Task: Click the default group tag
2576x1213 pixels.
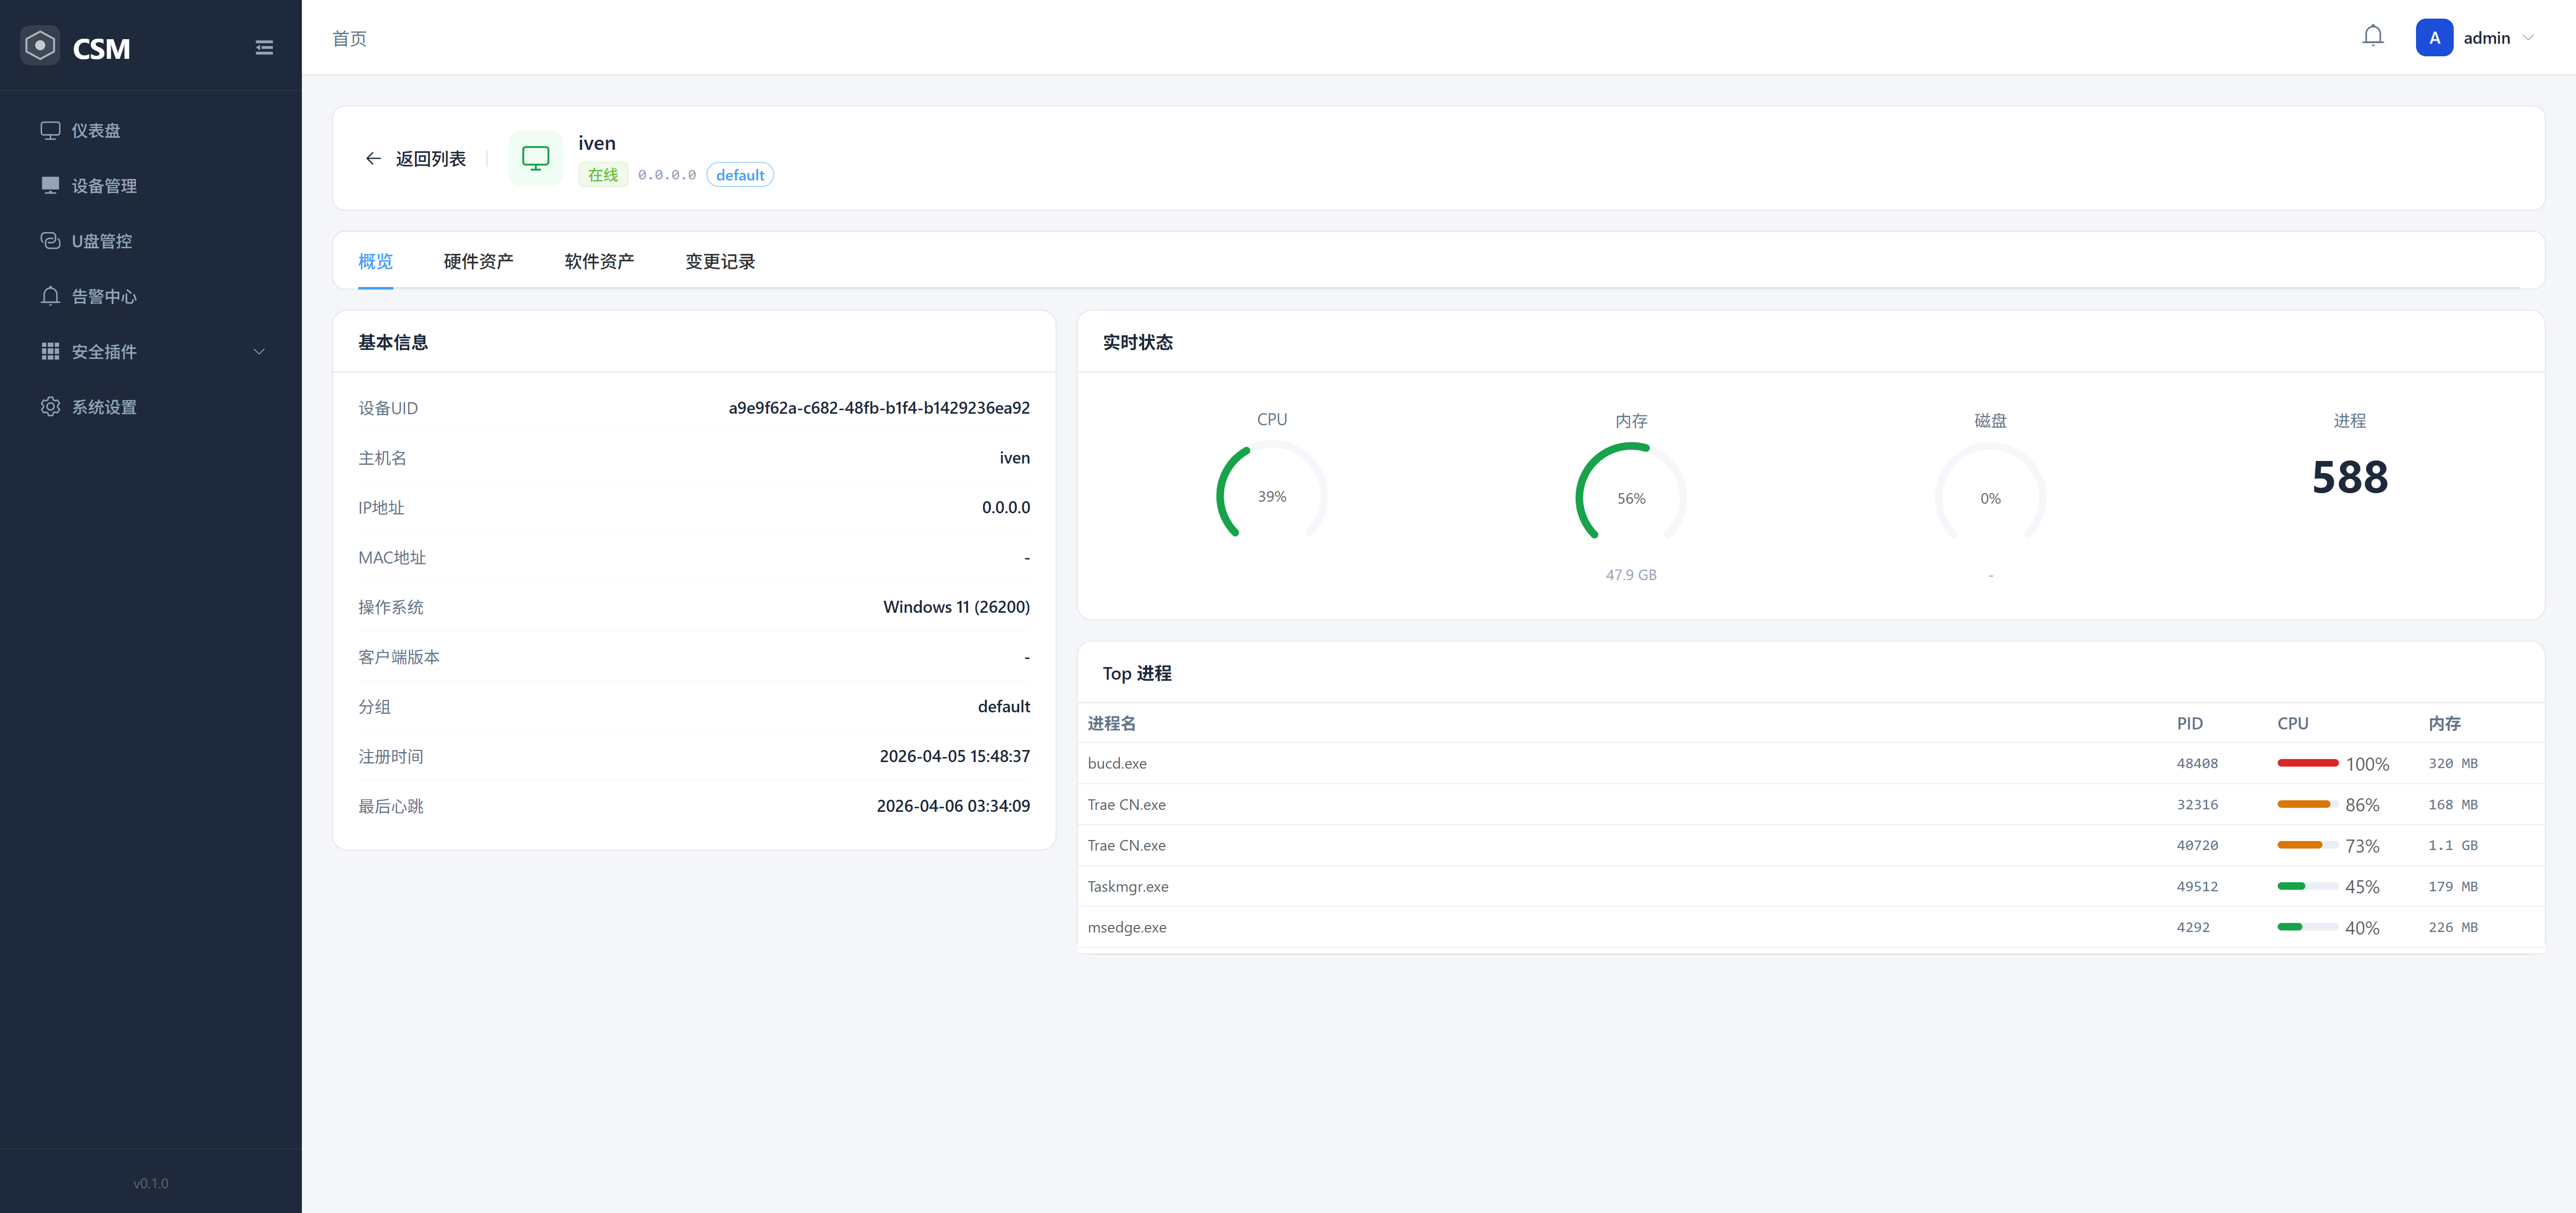Action: pos(739,175)
